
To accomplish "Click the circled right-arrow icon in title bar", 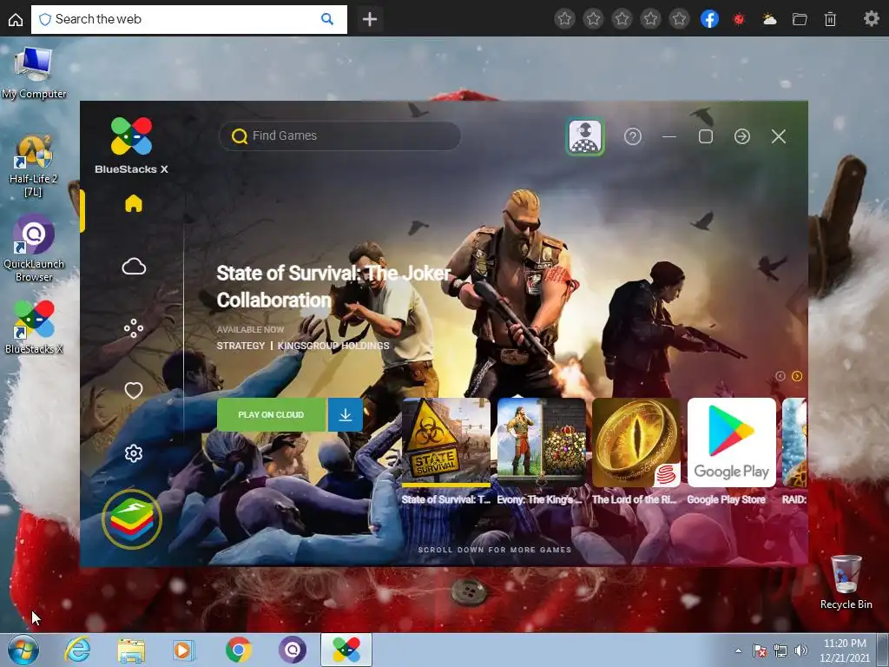I will [742, 136].
